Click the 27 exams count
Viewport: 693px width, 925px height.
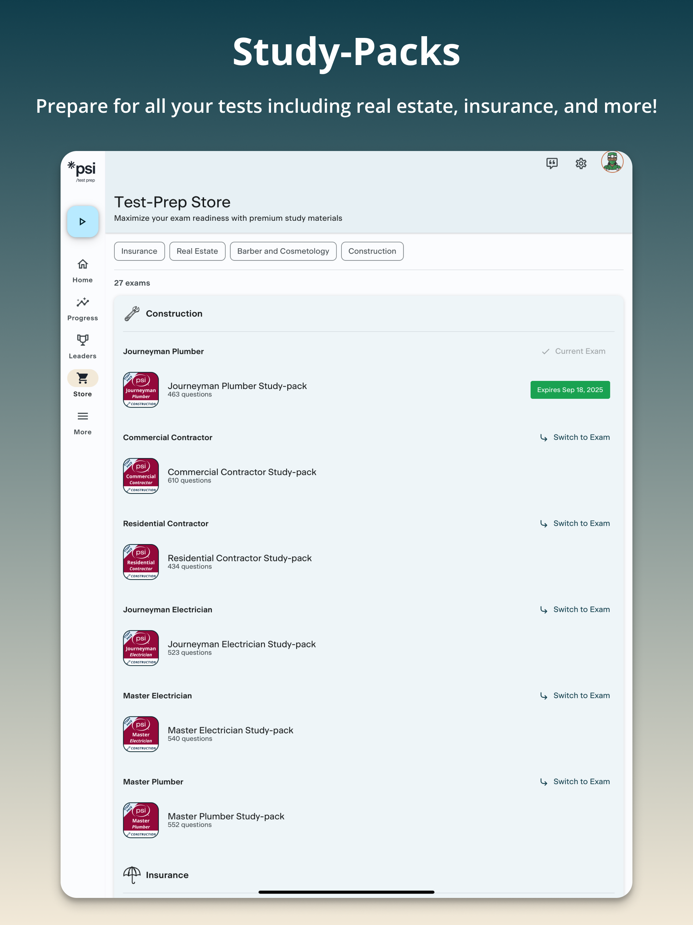132,283
